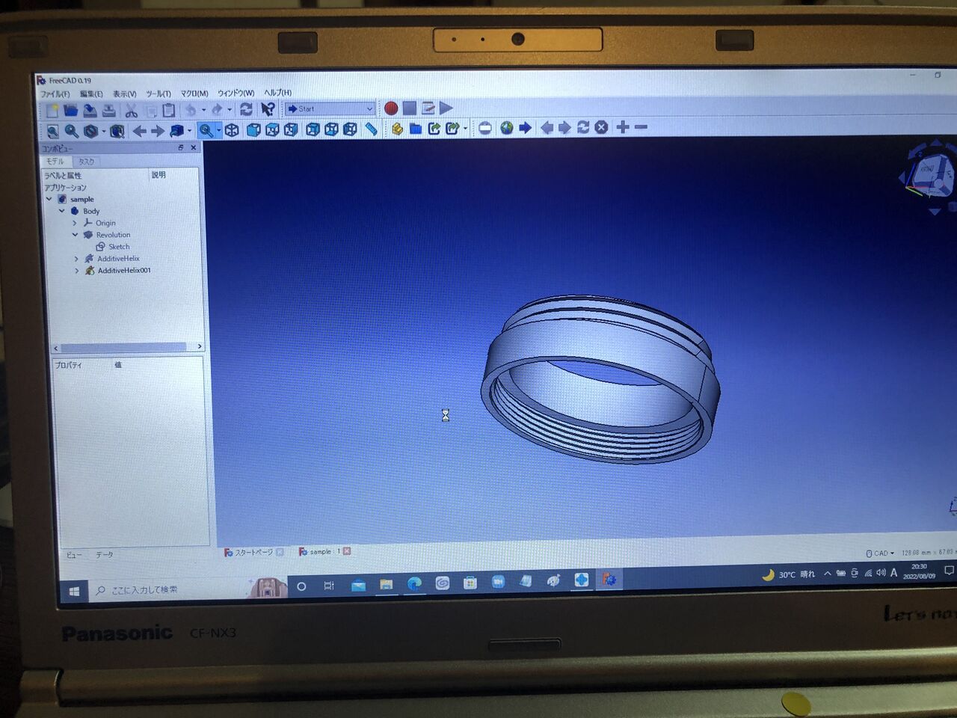
Task: Open the ヘルプ(H) menu
Action: click(277, 93)
